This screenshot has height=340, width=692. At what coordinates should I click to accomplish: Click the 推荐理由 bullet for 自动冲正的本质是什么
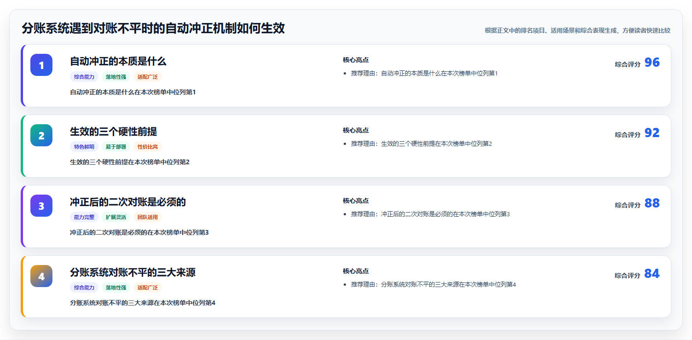coord(424,73)
